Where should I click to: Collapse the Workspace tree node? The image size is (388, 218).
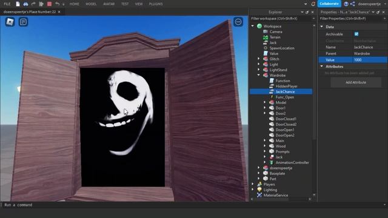[253, 26]
